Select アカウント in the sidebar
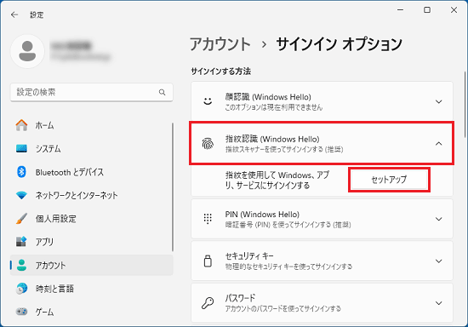Image resolution: width=468 pixels, height=327 pixels. 92,265
